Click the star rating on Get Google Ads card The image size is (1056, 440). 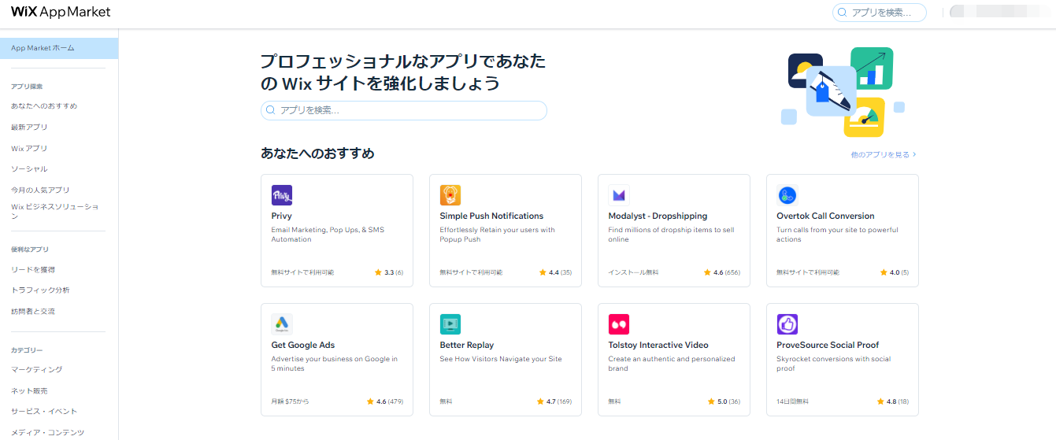[x=385, y=401]
